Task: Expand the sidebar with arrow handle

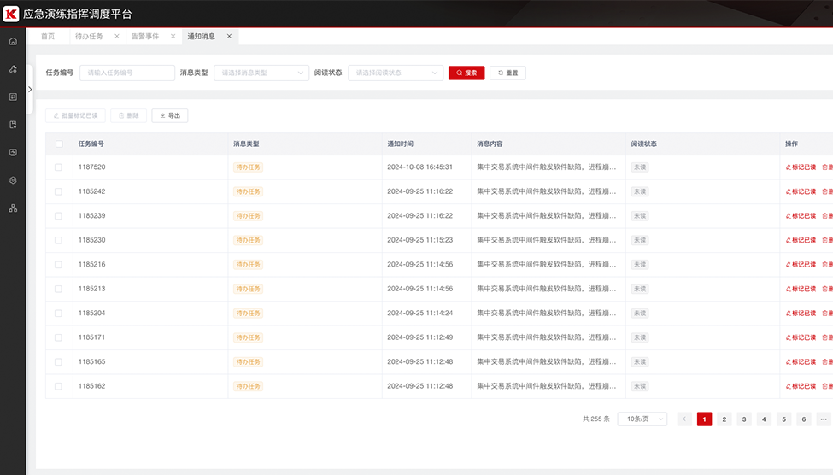Action: tap(30, 89)
